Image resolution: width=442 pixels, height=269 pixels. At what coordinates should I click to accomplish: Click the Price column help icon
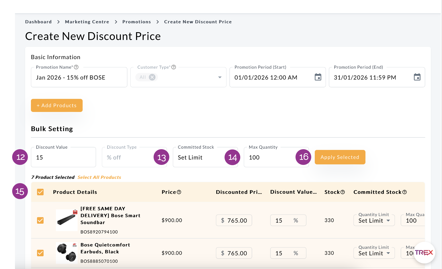[179, 192]
